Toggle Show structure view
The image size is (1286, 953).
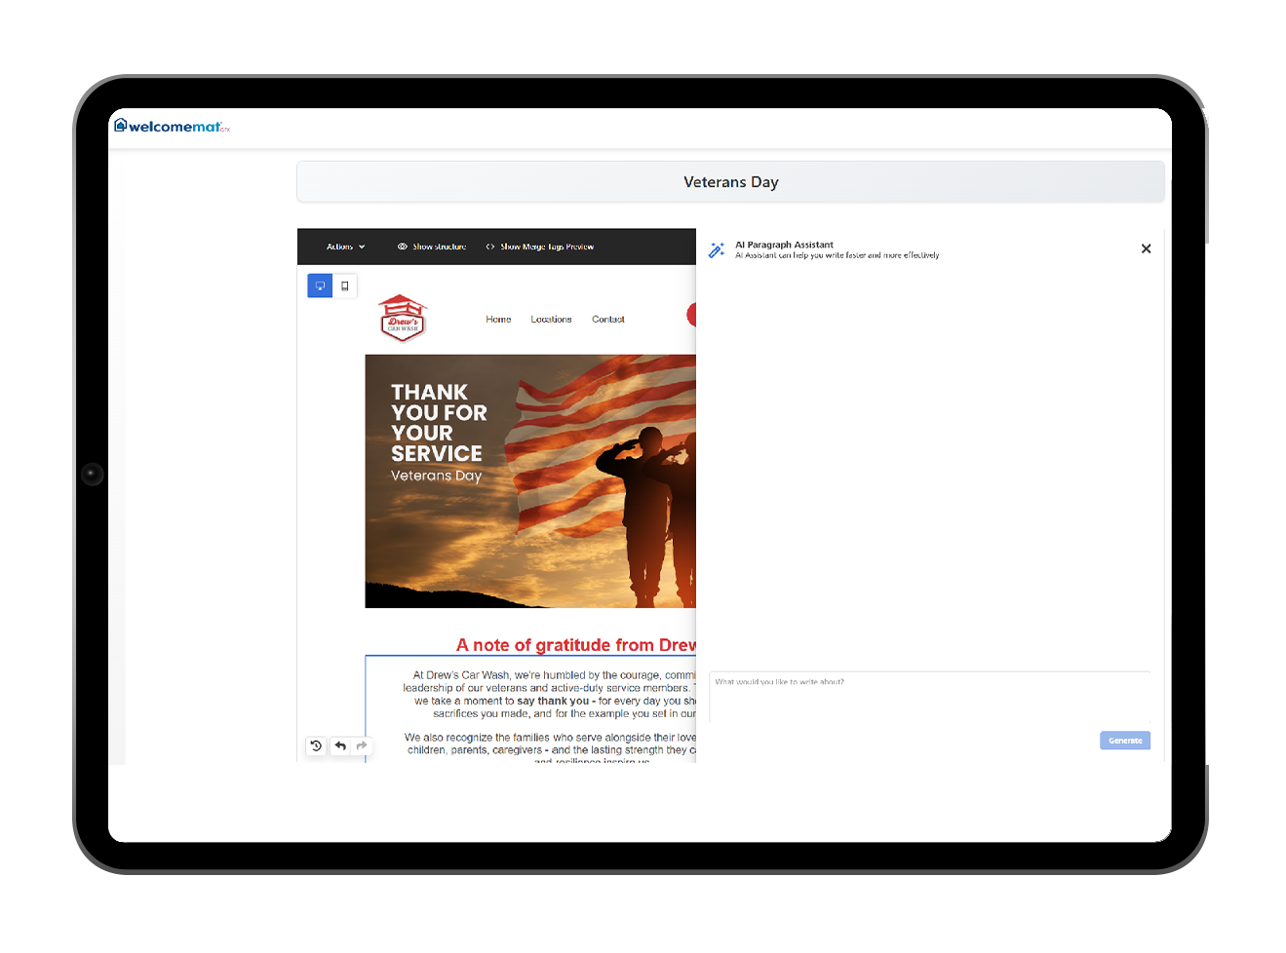coord(432,247)
